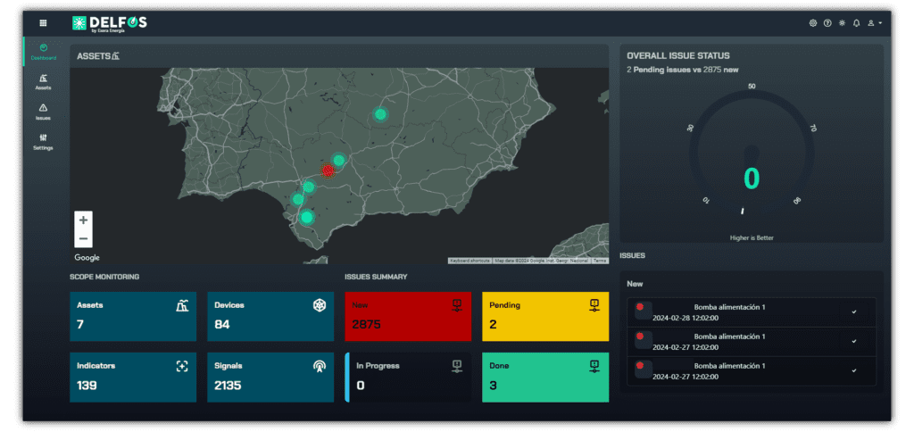Screen dimensions: 914x432
Task: Open Issues in the sidebar
Action: tap(43, 112)
